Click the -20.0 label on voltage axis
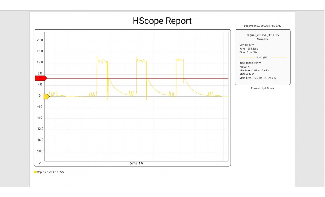 [x=39, y=151]
